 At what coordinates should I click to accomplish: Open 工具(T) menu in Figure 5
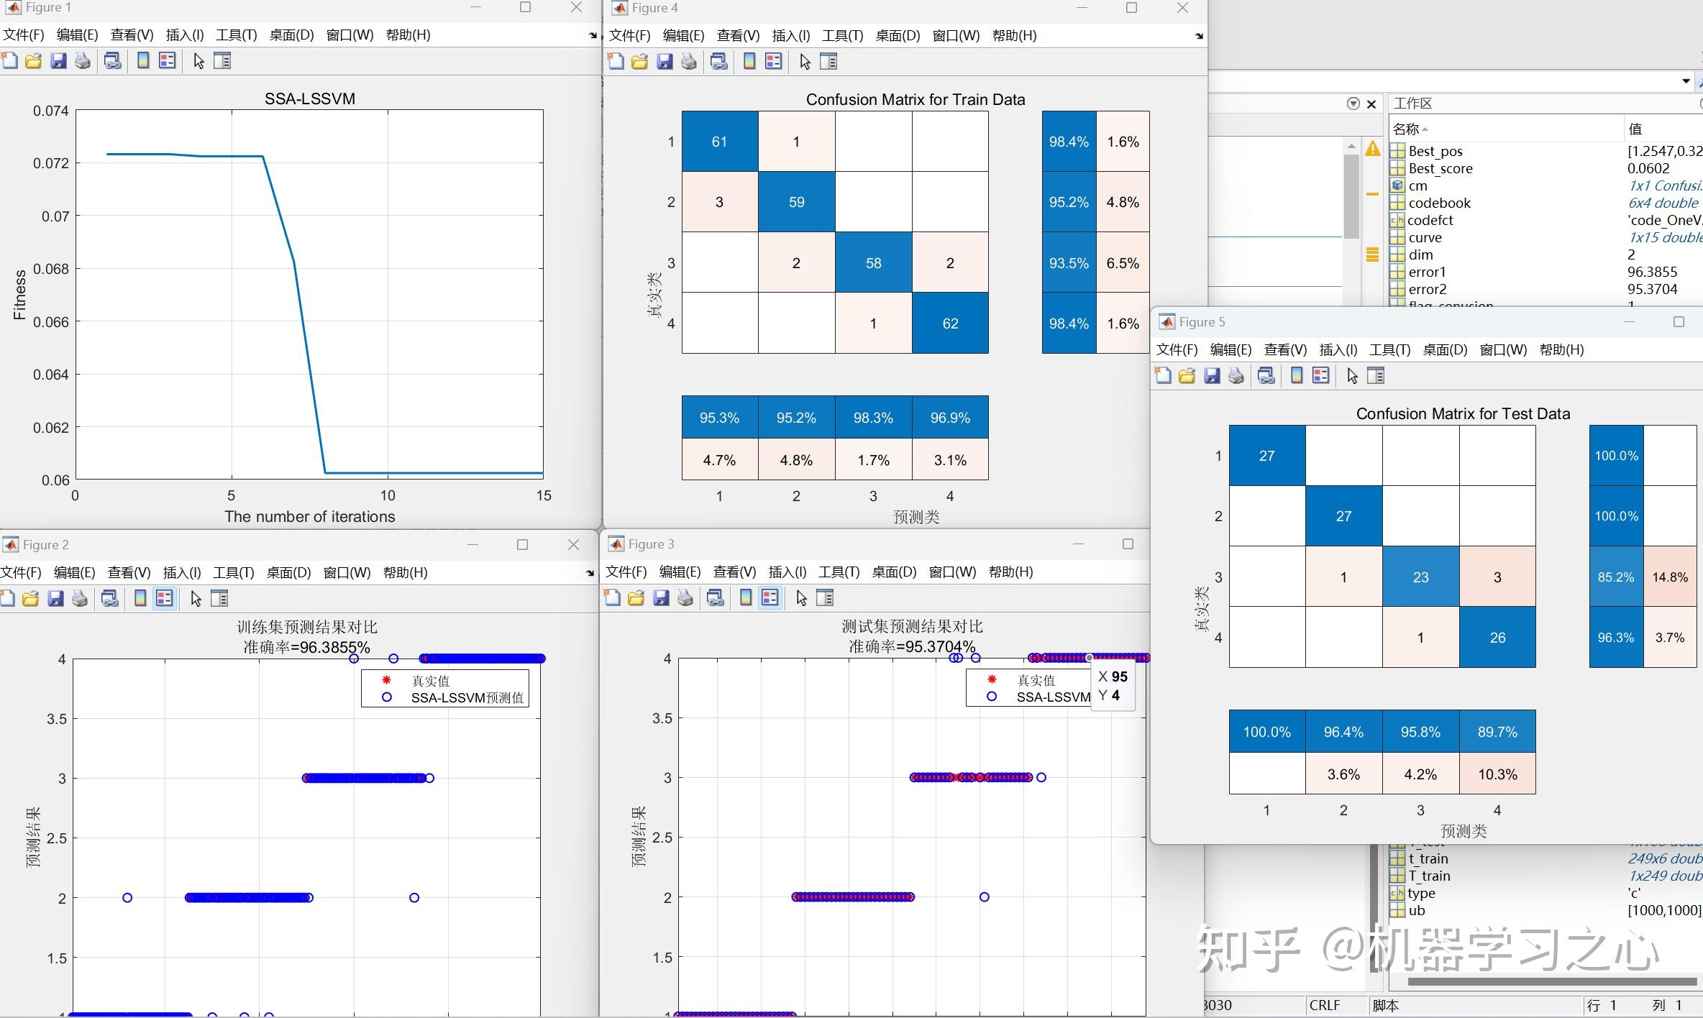click(1389, 350)
